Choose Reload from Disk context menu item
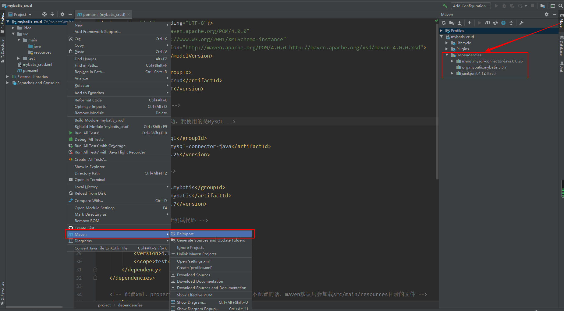 pyautogui.click(x=119, y=193)
